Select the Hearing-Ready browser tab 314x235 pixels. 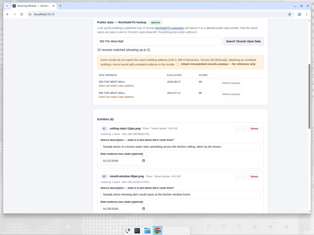click(x=33, y=6)
